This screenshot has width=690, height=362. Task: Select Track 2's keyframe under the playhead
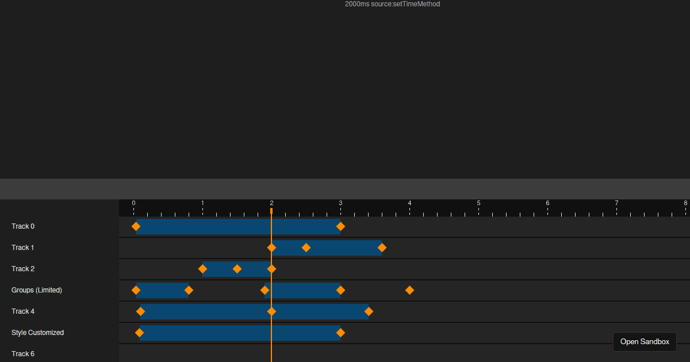[271, 269]
